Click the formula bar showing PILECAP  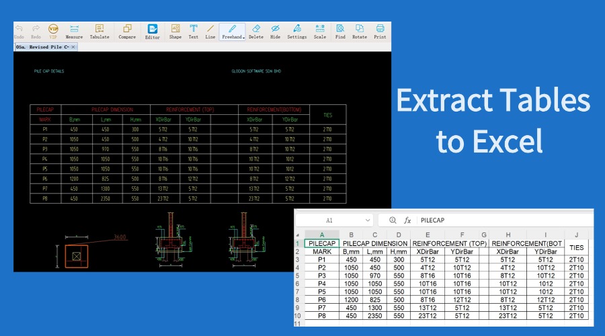click(506, 220)
